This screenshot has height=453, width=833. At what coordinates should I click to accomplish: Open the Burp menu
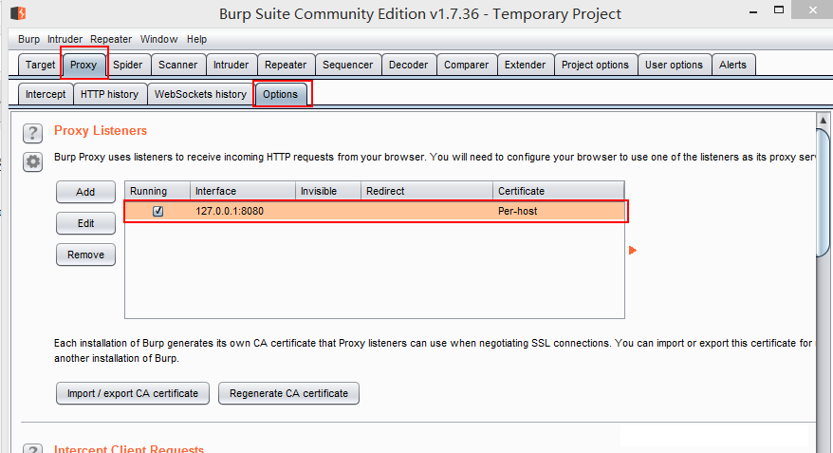click(28, 39)
